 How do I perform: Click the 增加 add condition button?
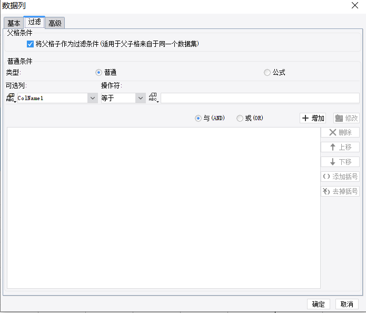pos(313,118)
